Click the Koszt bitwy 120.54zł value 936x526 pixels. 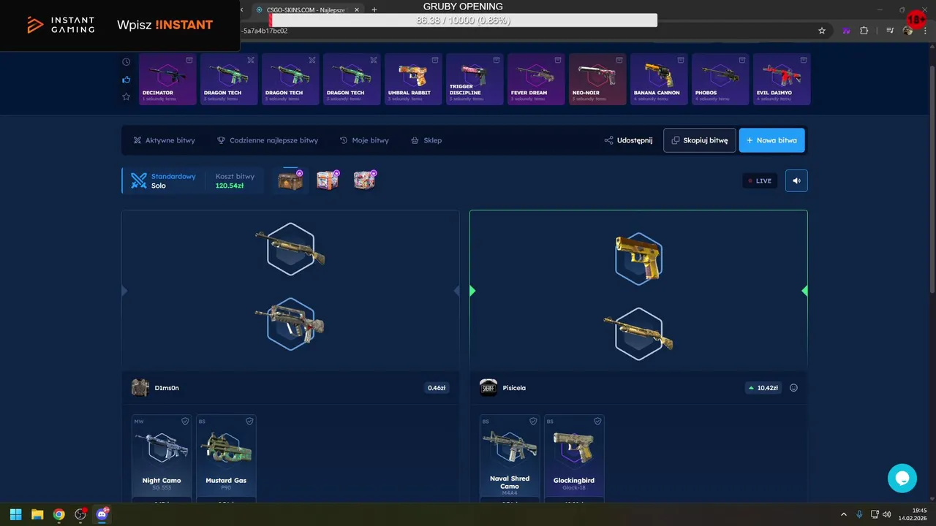230,186
